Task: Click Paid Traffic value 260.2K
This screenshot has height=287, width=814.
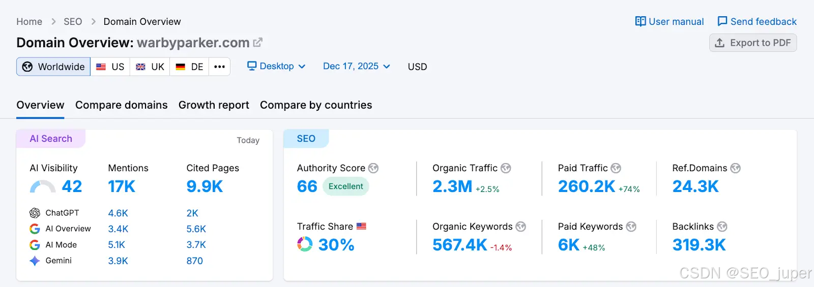Action: pos(587,186)
